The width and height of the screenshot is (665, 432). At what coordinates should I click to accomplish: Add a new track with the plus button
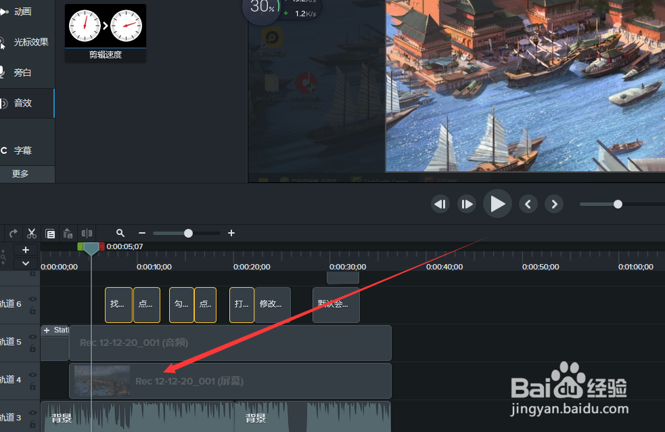(x=26, y=250)
